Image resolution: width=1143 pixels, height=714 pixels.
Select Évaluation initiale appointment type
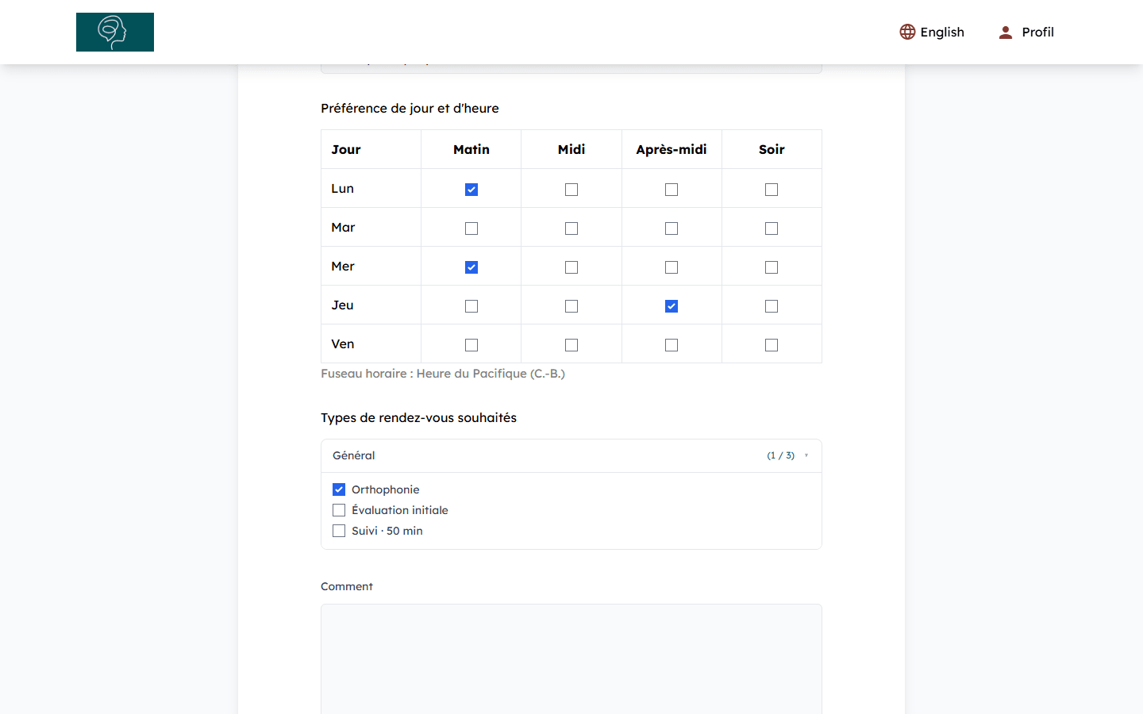tap(339, 510)
